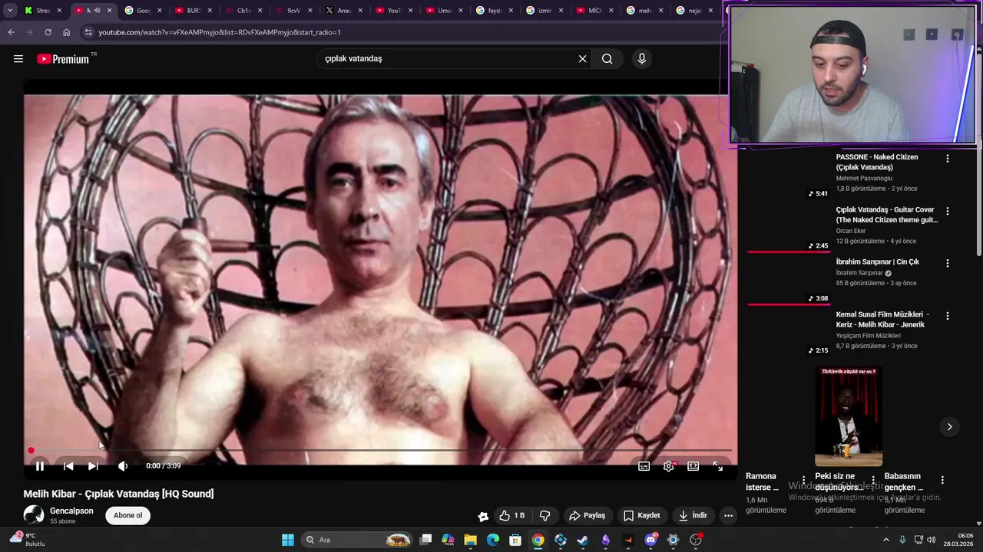Jump to the previous video

(68, 465)
